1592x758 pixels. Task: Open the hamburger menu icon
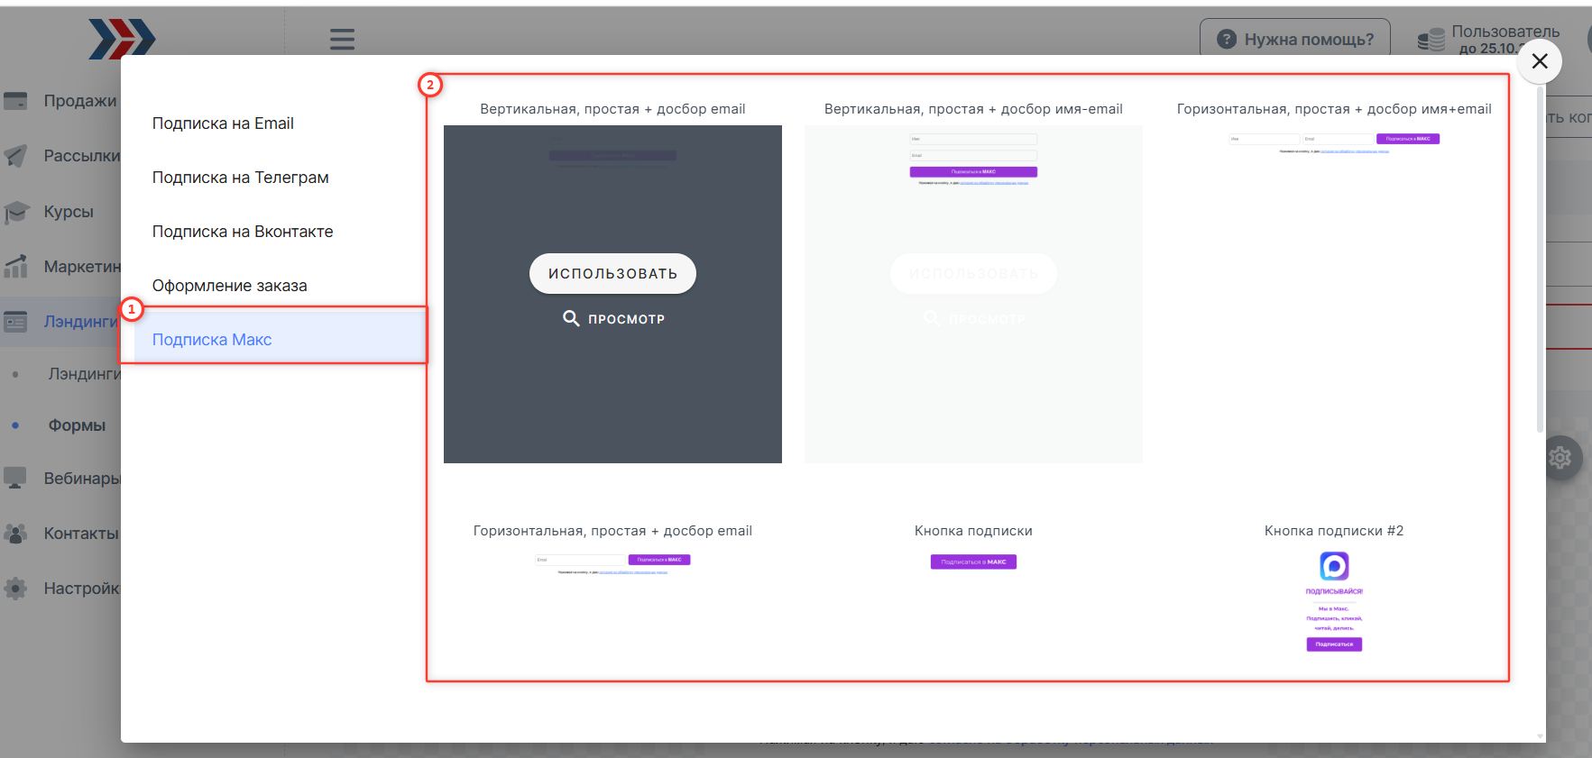tap(342, 39)
